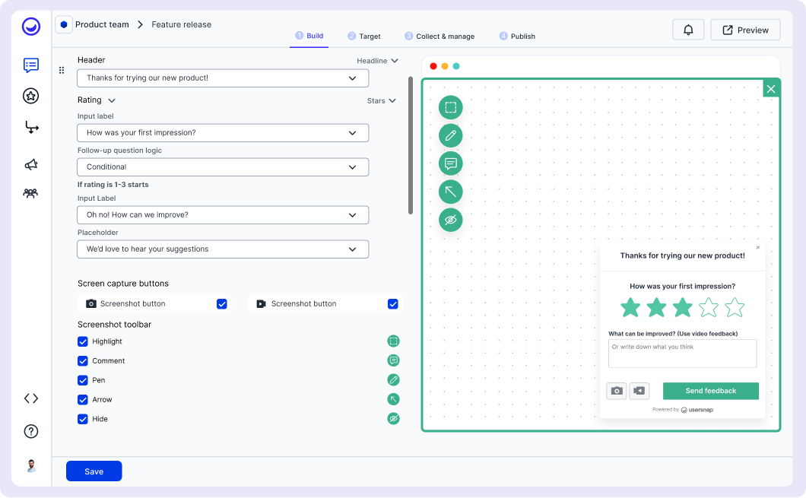Click the green icon next to Comment row
The image size is (806, 498).
coord(393,360)
